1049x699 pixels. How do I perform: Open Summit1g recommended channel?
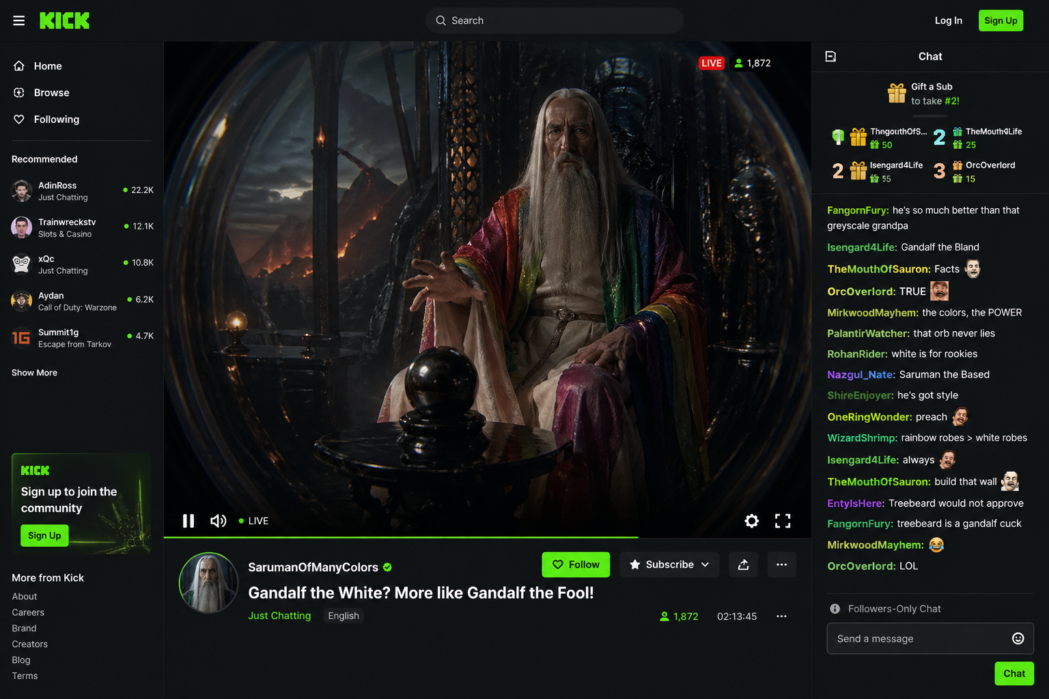82,338
